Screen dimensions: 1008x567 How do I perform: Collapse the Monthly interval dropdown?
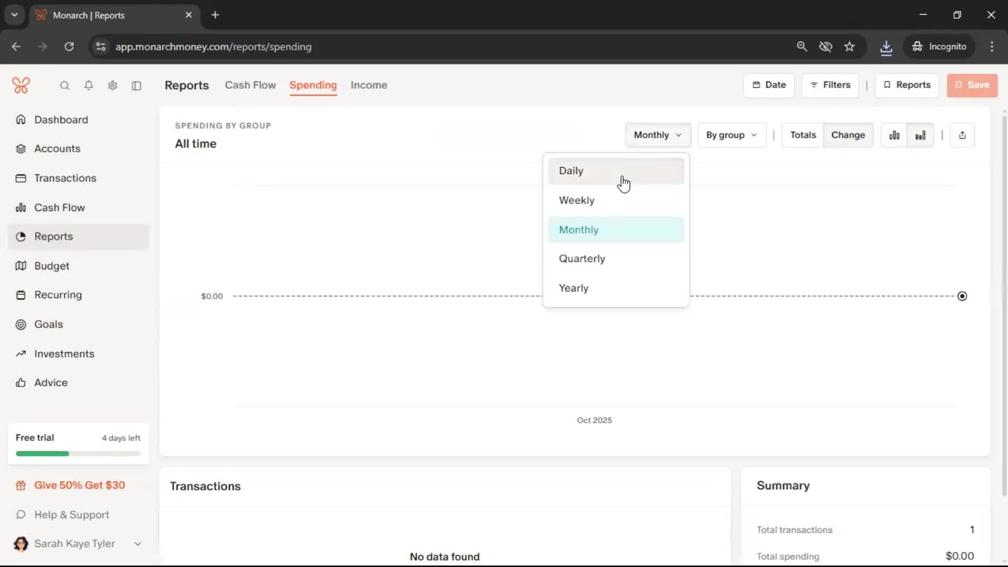(657, 135)
